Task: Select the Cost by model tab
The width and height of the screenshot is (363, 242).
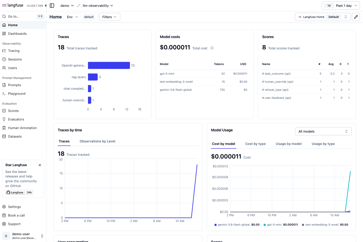Action: [x=224, y=144]
